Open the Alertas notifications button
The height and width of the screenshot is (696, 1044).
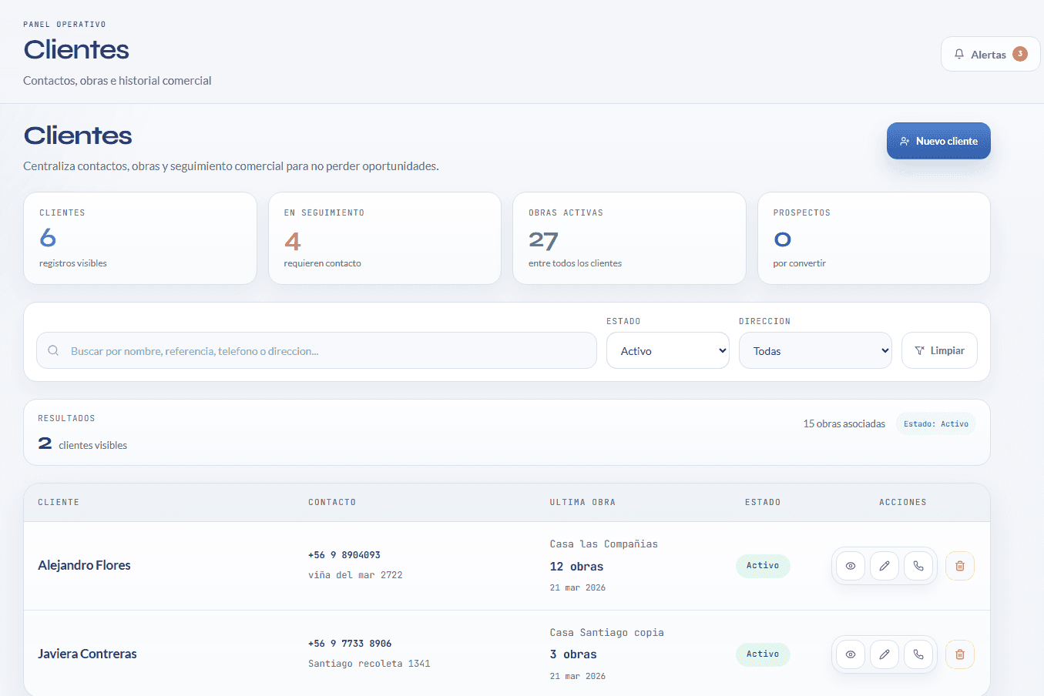(x=990, y=55)
